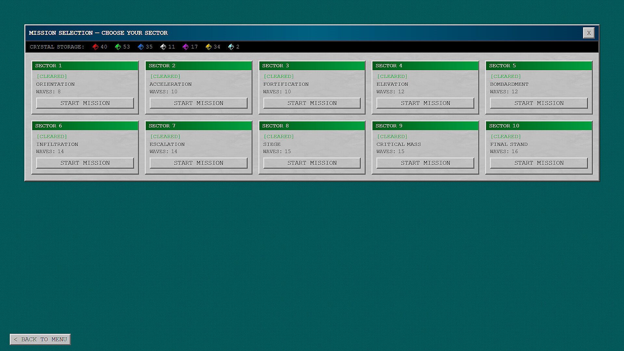Screen dimensions: 624x351
Task: Start the Sector 2 Acceleration mission
Action: point(198,103)
